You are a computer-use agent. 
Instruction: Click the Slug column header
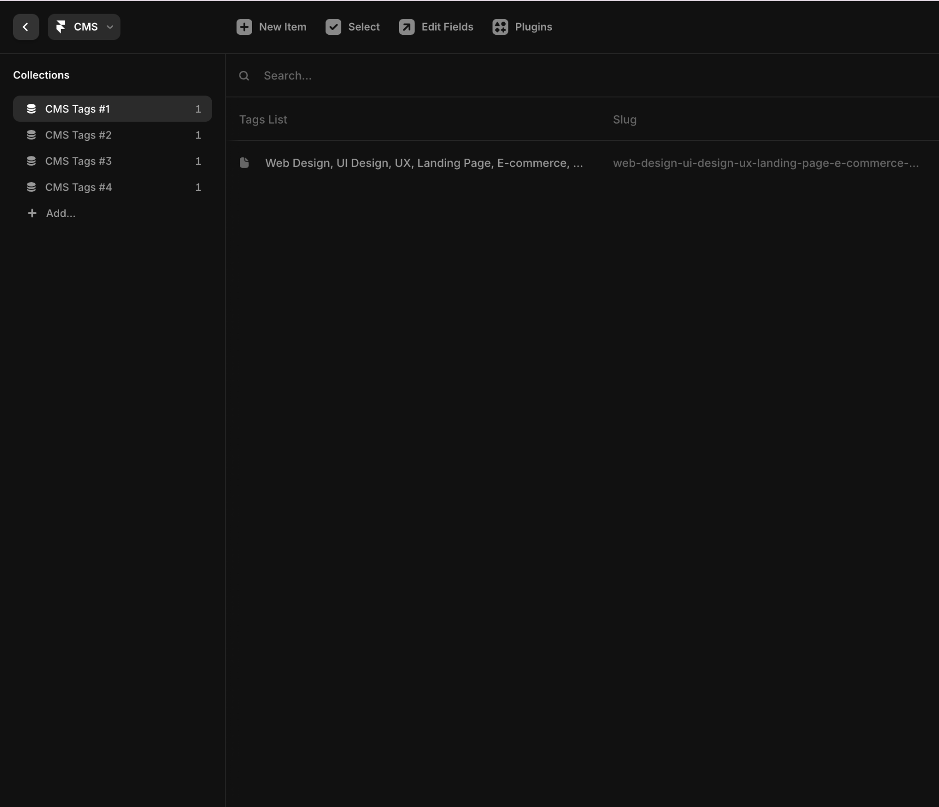pyautogui.click(x=624, y=119)
